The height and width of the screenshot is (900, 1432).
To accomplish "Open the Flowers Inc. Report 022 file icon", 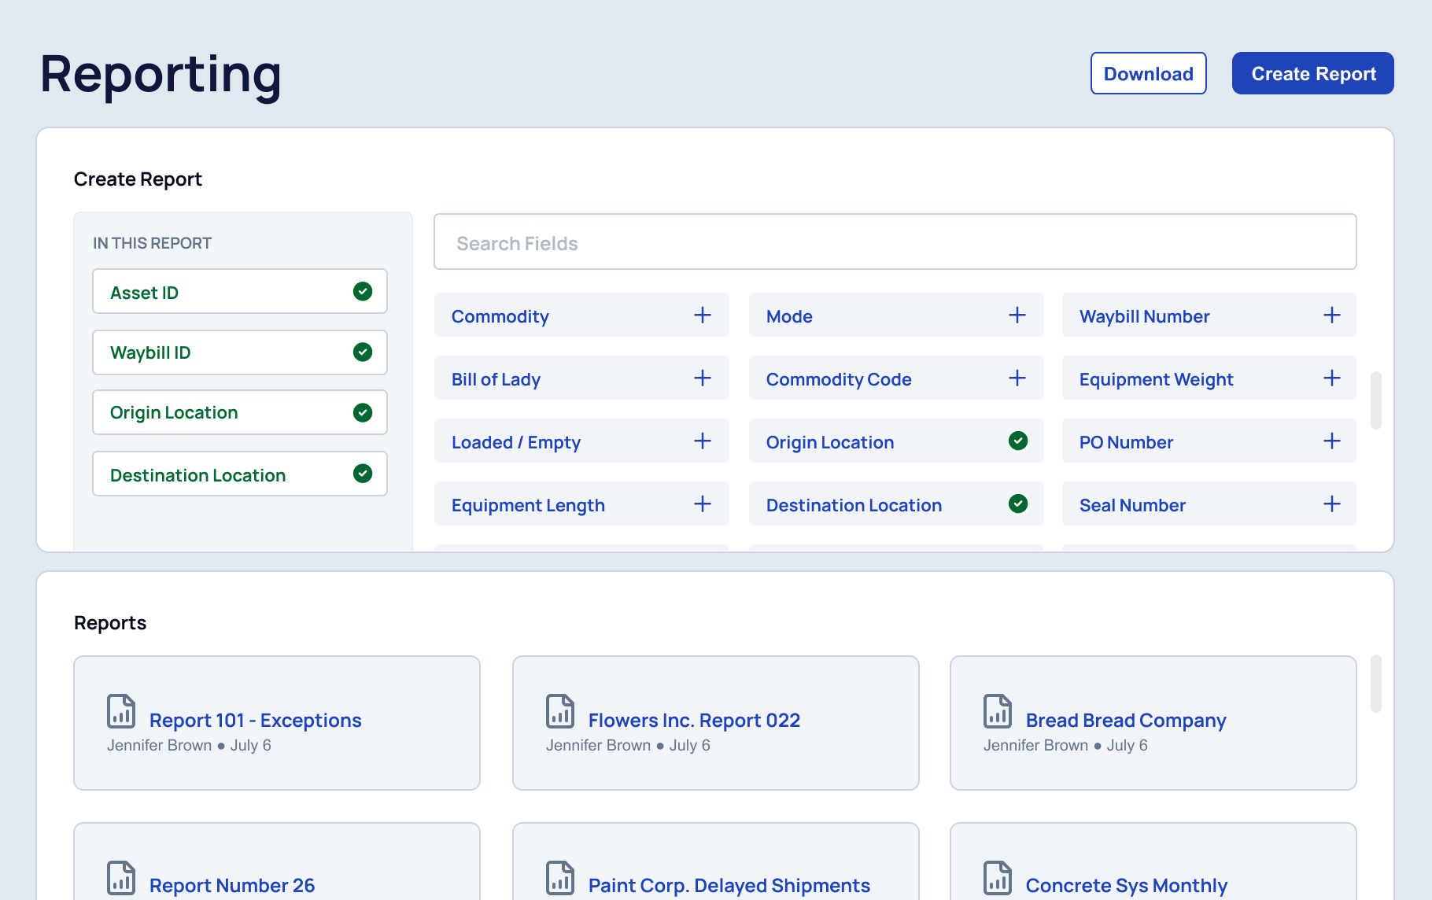I will coord(560,711).
